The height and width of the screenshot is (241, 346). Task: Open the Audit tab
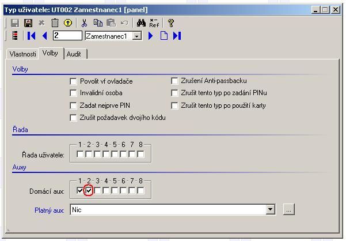click(74, 54)
